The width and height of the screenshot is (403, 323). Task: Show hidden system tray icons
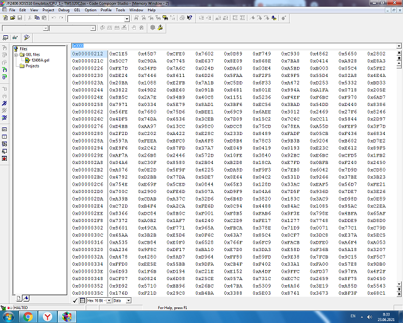click(x=362, y=317)
